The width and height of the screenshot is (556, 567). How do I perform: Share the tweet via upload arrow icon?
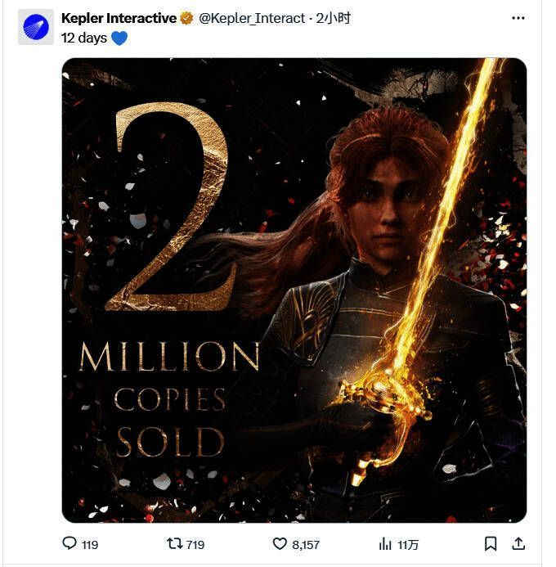(x=518, y=543)
